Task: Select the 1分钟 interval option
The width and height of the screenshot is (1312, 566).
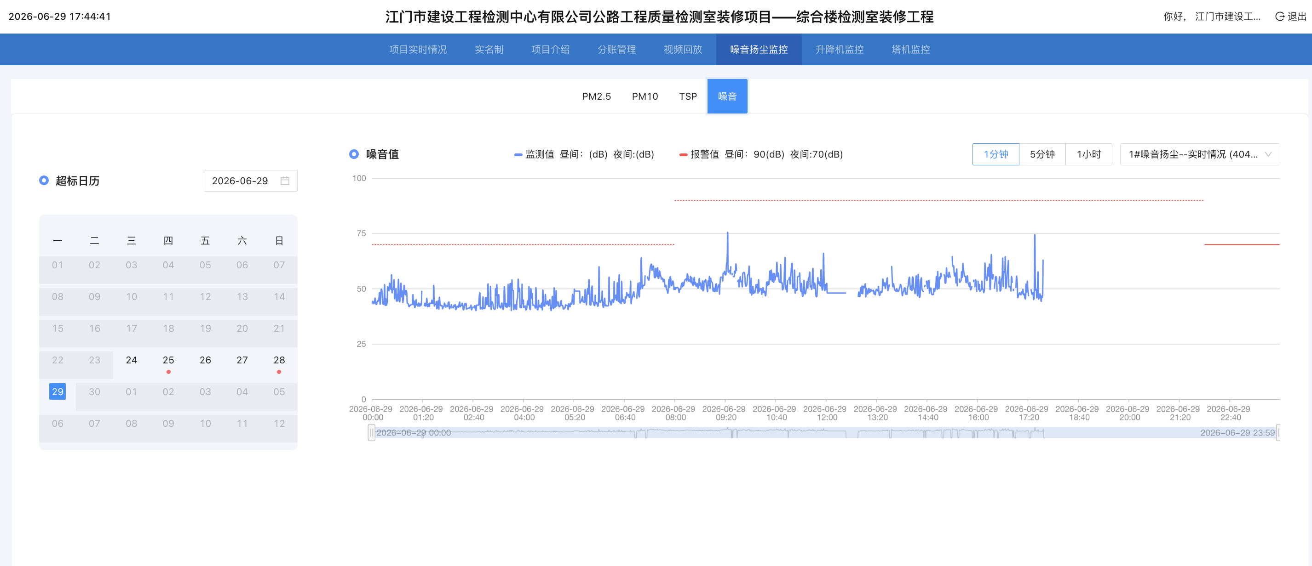Action: click(996, 155)
